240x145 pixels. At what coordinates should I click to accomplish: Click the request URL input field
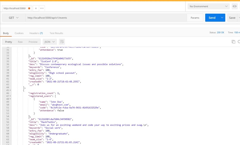[106, 18]
